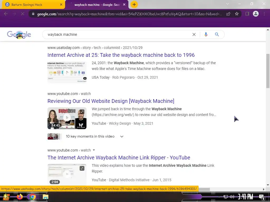Click the browser forward arrow
This screenshot has height=202, width=270.
14,14
